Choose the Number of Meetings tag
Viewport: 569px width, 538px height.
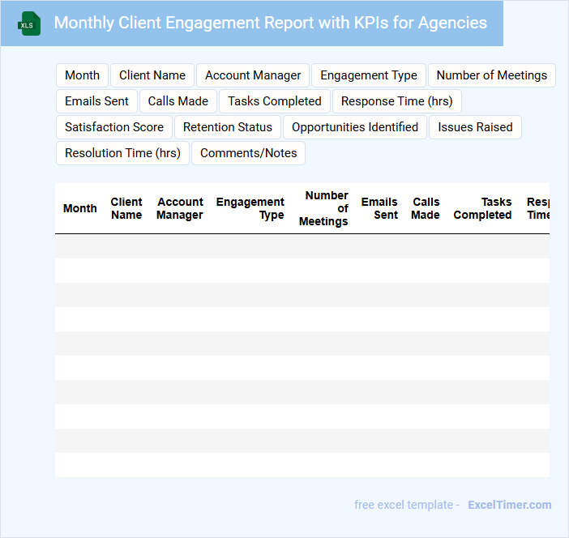coord(491,75)
